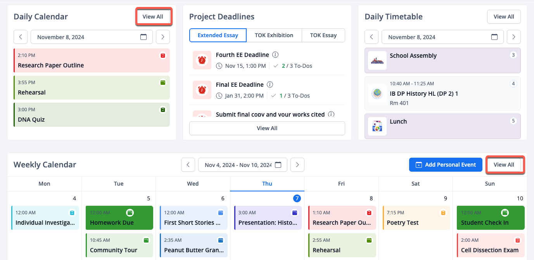Screen dimensions: 534x260
Task: Click the IB DP History globe icon
Action: coord(377,93)
